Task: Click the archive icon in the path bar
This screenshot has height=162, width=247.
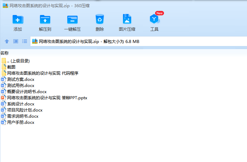Action: [x=35, y=41]
